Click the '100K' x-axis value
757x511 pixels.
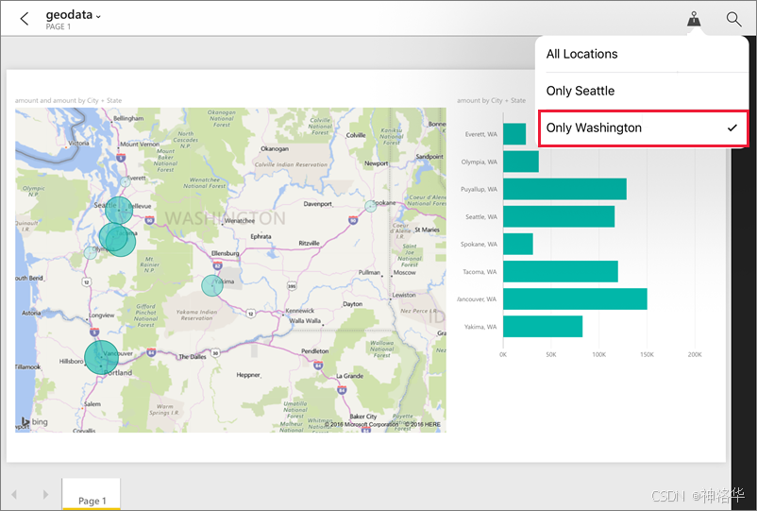click(x=598, y=354)
